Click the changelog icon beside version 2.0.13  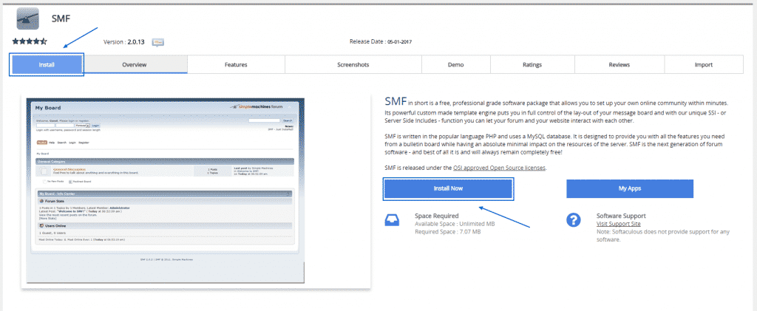(158, 42)
